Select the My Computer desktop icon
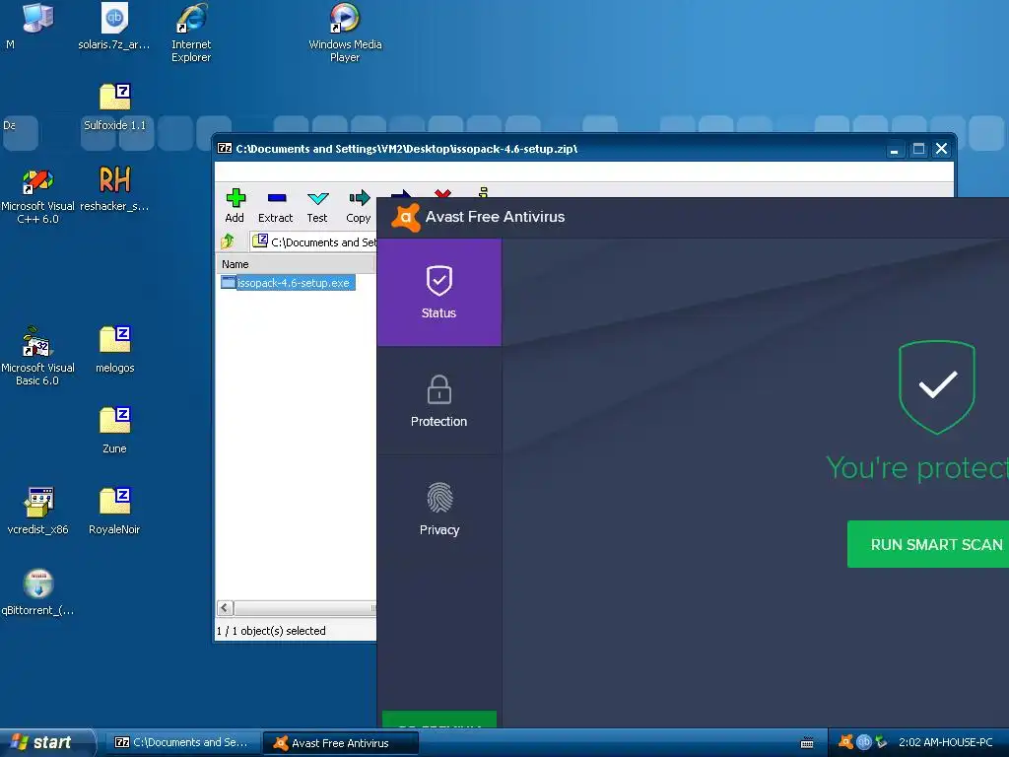 [36, 18]
